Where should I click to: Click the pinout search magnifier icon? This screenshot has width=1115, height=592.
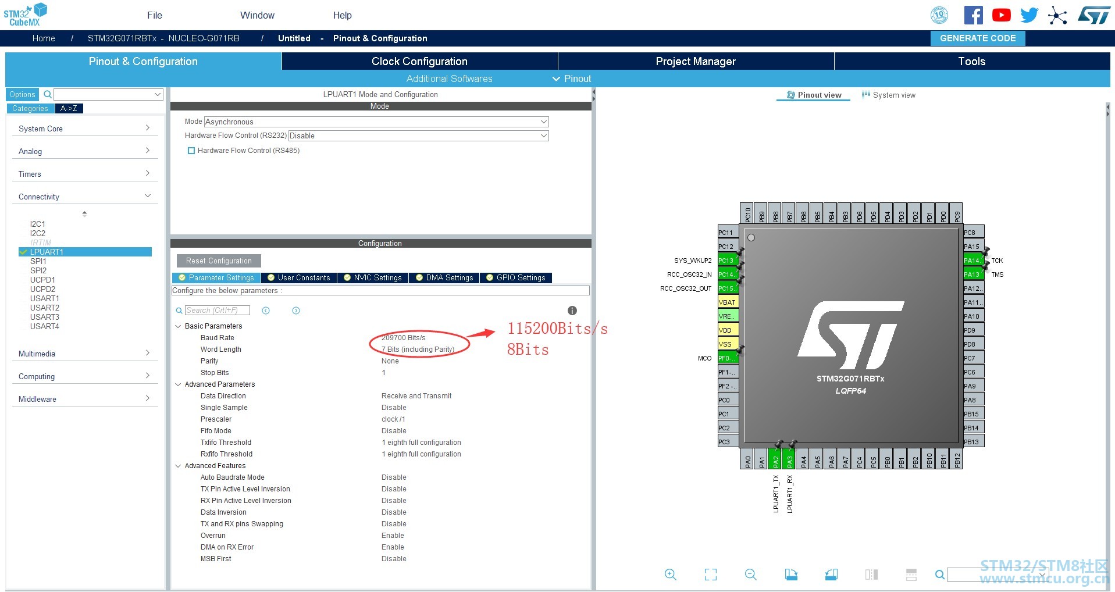coord(939,575)
